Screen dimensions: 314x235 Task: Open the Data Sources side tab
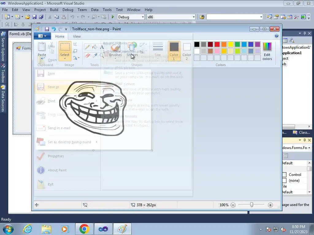click(3, 98)
